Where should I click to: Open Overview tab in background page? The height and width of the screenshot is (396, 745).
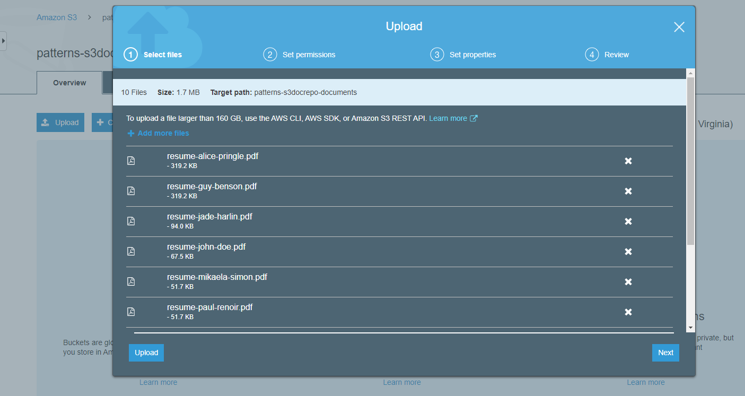tap(69, 83)
